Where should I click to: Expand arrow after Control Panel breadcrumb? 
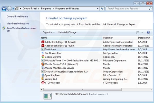pos(39,9)
